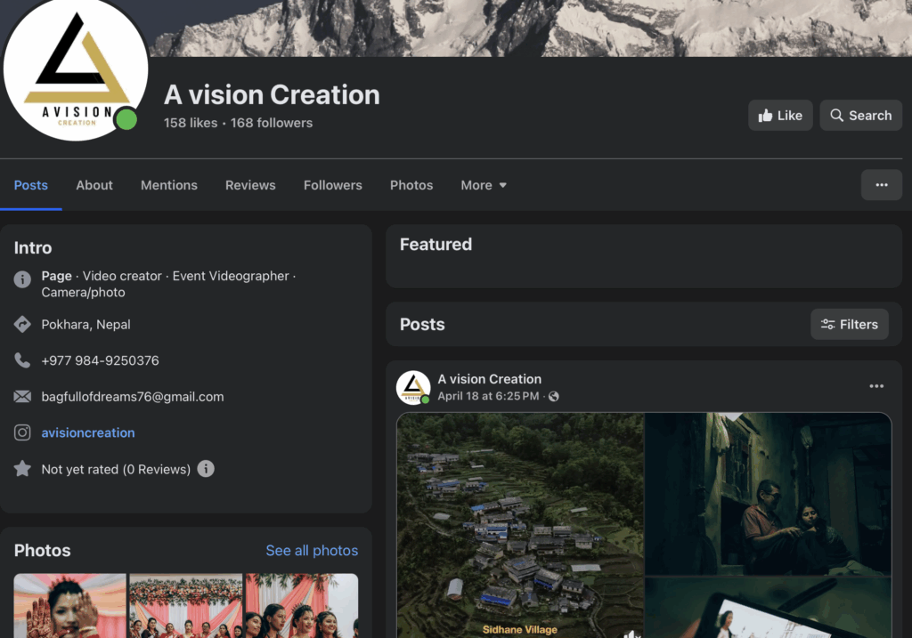Open the Reviews tab

tap(250, 185)
